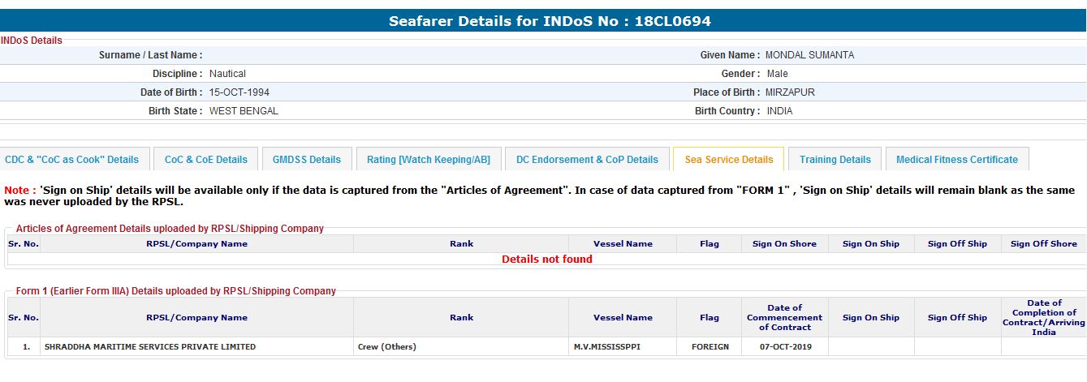Click the 07-OCT-2019 contract commencement date
The width and height of the screenshot is (1087, 382).
click(784, 347)
